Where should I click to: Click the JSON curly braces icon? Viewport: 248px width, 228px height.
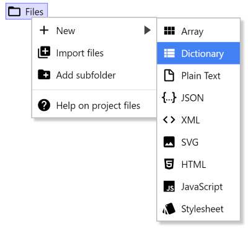(169, 97)
